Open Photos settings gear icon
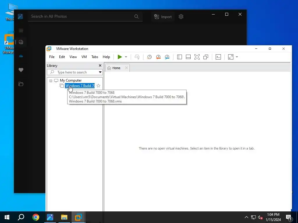298x223 pixels. [x=181, y=17]
